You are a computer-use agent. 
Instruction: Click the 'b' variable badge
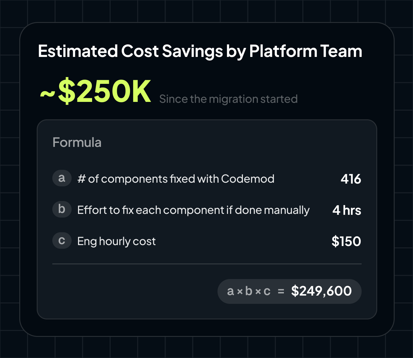click(x=62, y=209)
